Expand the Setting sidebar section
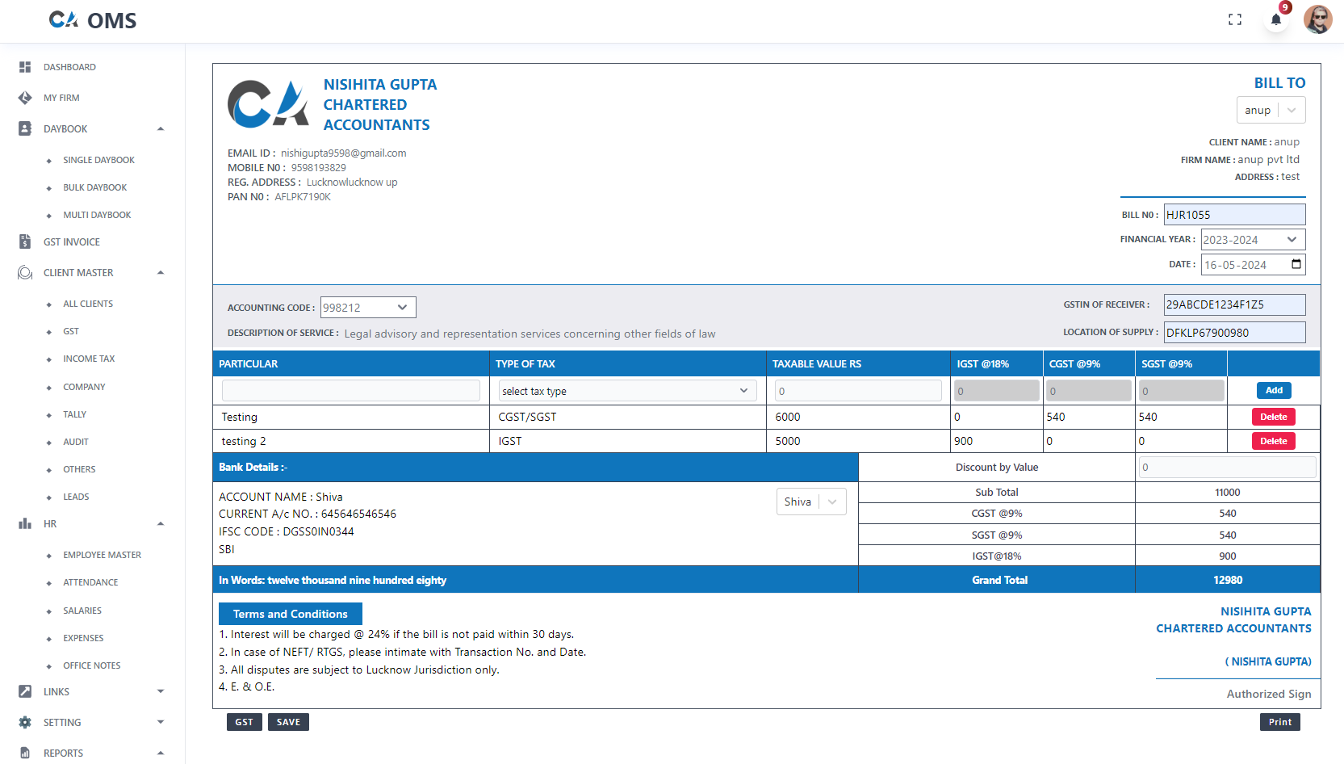The image size is (1344, 764). click(x=161, y=722)
